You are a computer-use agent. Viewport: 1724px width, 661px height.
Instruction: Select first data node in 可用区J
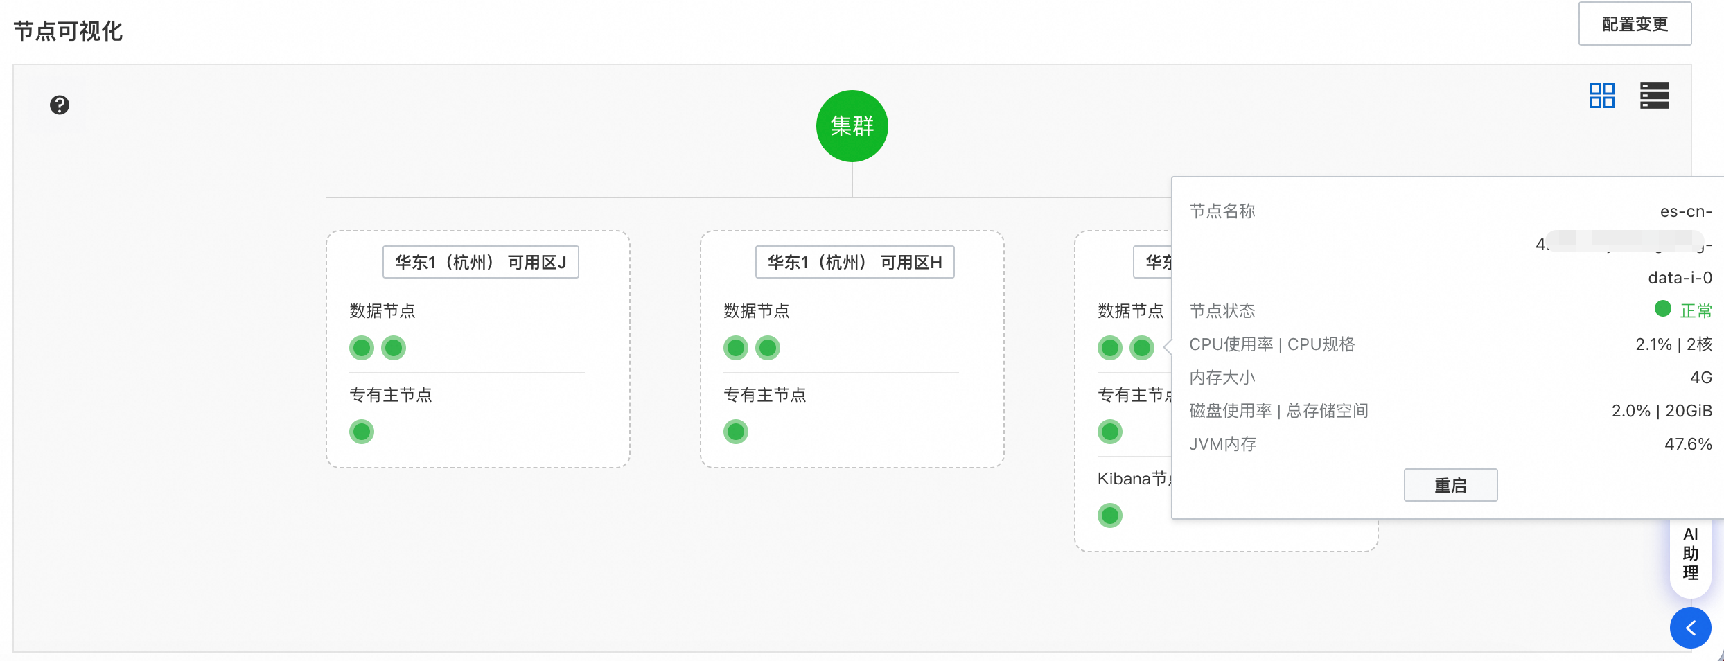[362, 348]
